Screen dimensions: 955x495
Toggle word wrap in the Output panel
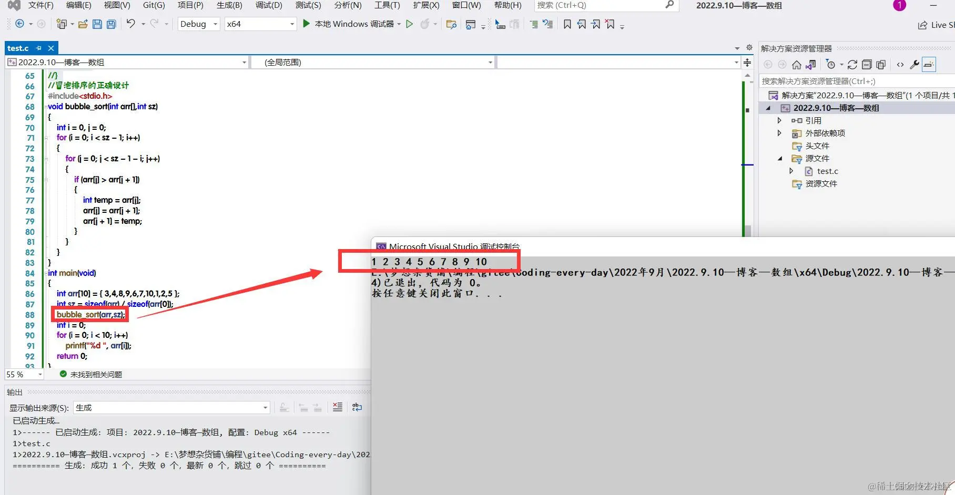click(x=357, y=407)
